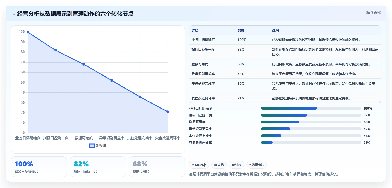
Task: Click the 复盘改进闭环率 progress bar
Action: point(311,143)
